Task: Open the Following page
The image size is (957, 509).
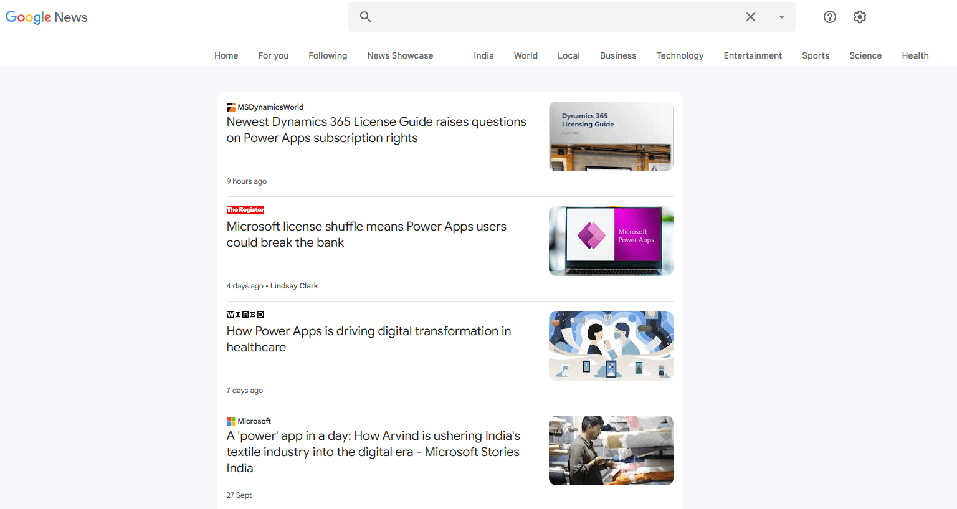Action: (328, 55)
